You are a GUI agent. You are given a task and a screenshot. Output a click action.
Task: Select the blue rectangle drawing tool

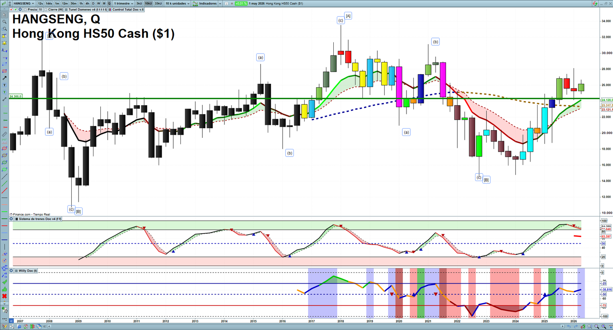(x=4, y=64)
